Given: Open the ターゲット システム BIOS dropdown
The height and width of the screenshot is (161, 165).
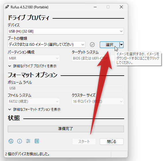Looking at the screenshot, I should (93, 58).
